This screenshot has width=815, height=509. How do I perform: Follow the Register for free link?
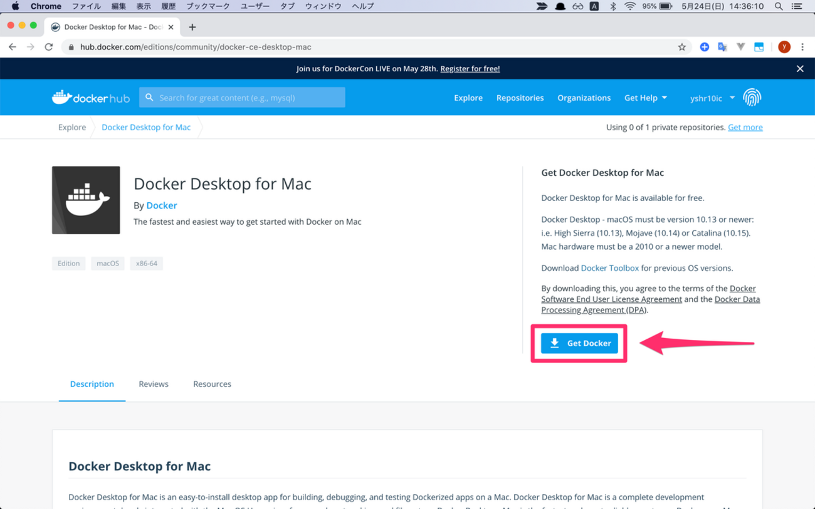[x=470, y=69]
